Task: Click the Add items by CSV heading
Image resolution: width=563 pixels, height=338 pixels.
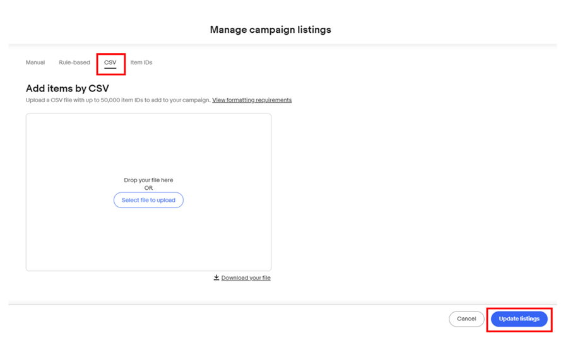Action: pos(68,89)
